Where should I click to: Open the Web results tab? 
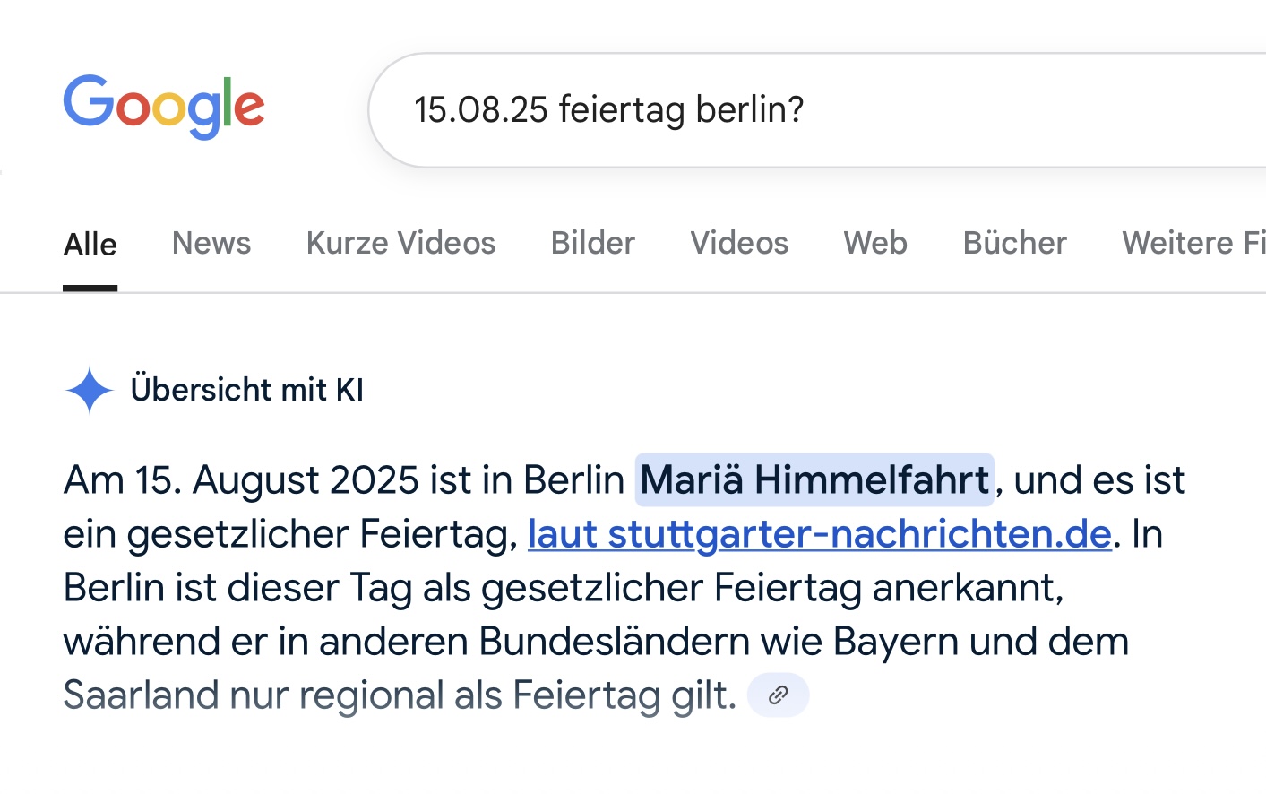tap(875, 243)
